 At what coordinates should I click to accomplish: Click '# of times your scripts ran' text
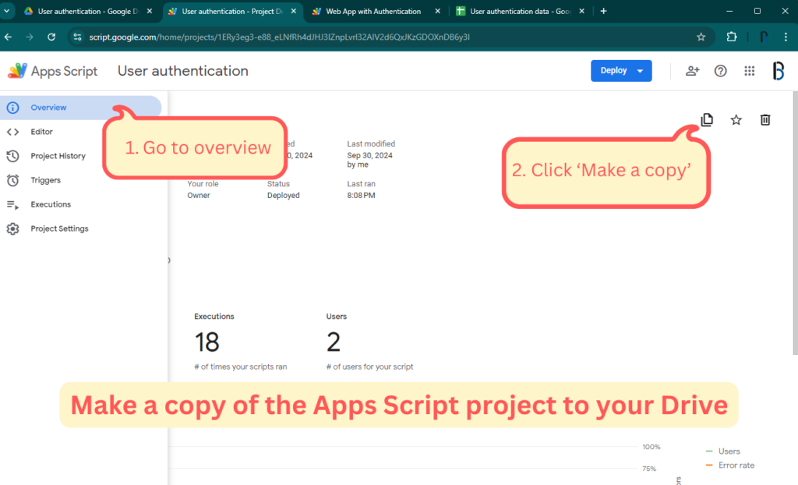(x=241, y=366)
